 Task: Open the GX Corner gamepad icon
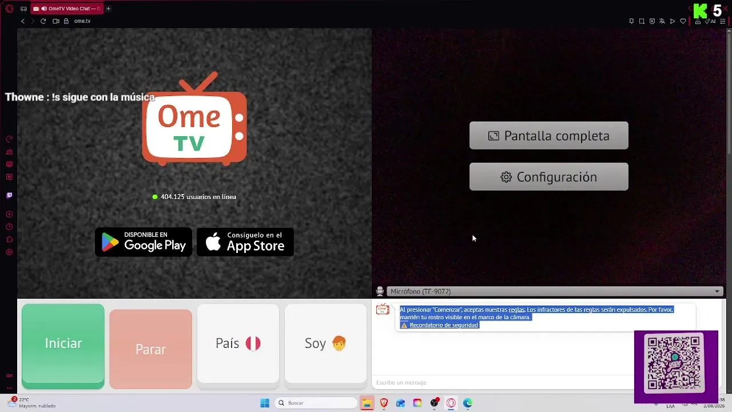pos(23,9)
